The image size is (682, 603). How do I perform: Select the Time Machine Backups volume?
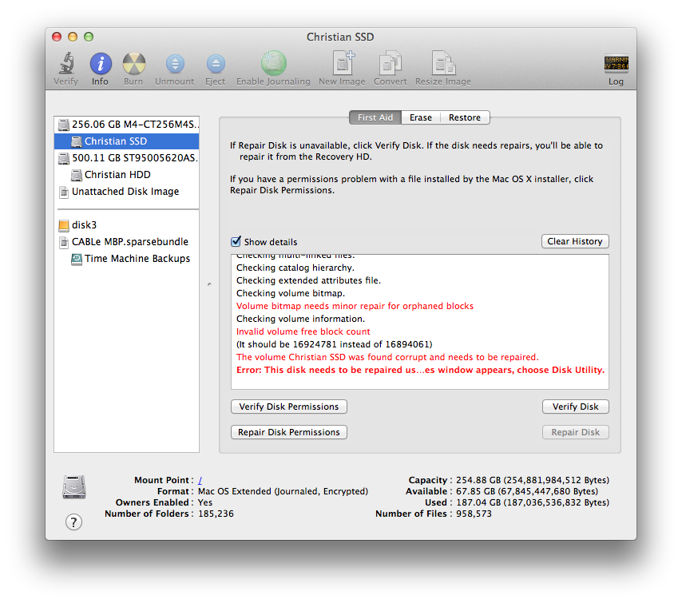click(x=127, y=259)
